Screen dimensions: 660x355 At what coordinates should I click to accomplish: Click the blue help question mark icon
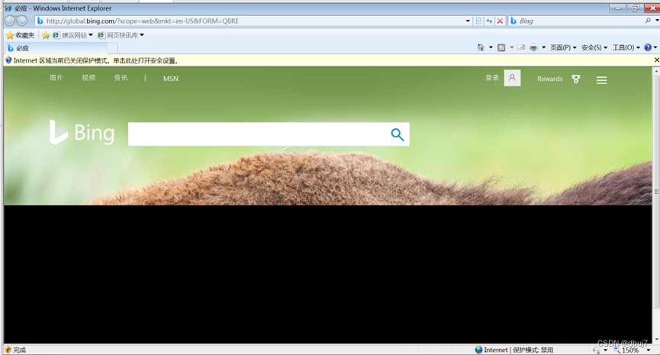pyautogui.click(x=648, y=47)
